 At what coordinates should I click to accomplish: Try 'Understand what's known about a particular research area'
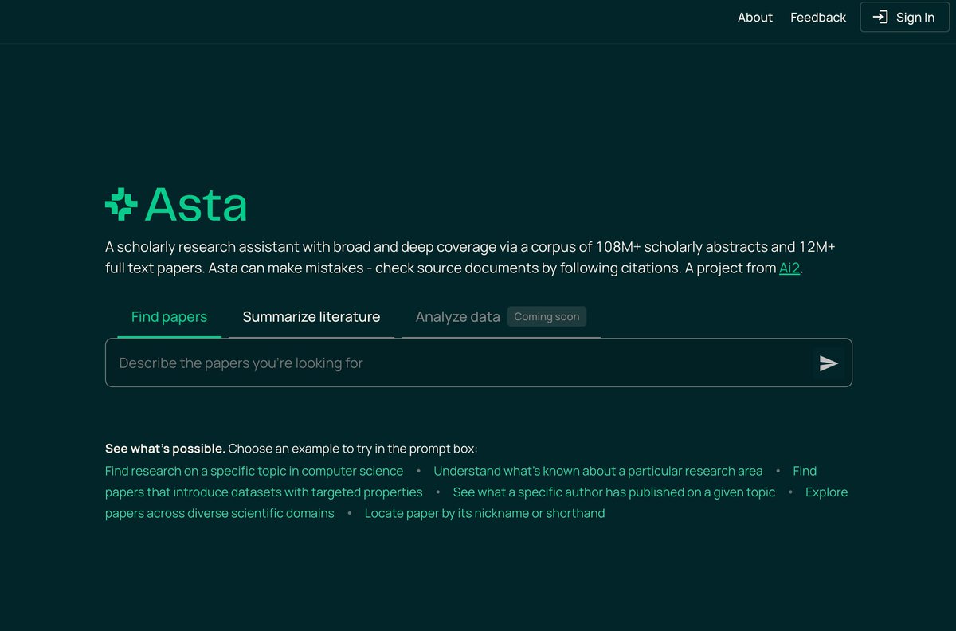click(x=598, y=471)
